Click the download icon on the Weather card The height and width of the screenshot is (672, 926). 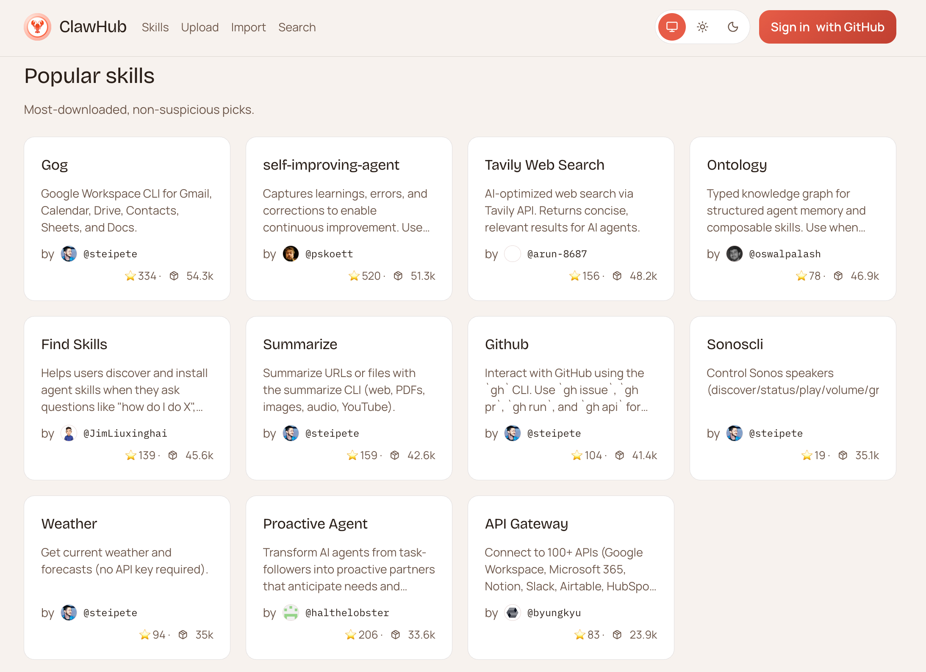(x=183, y=634)
